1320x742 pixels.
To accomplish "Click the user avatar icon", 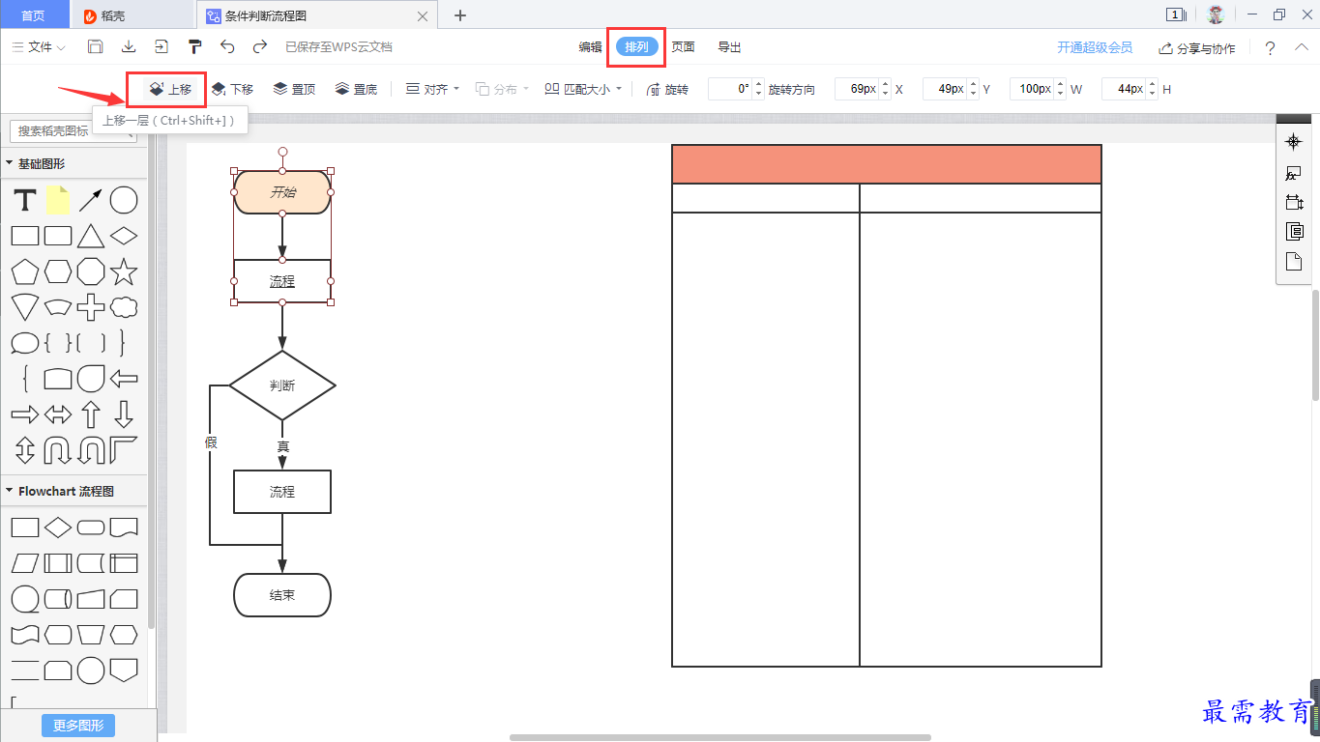I will click(x=1216, y=14).
